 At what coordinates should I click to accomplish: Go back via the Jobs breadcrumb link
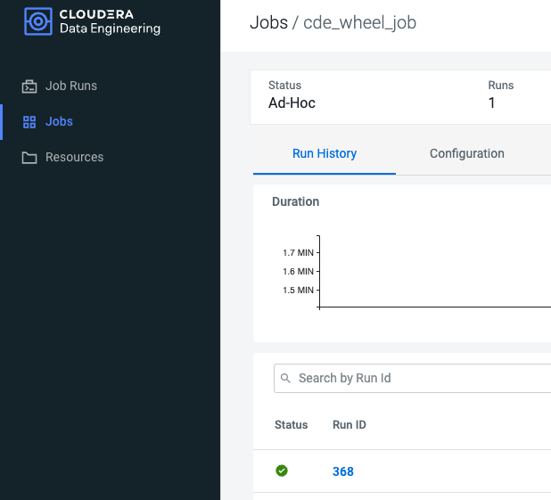coord(267,22)
